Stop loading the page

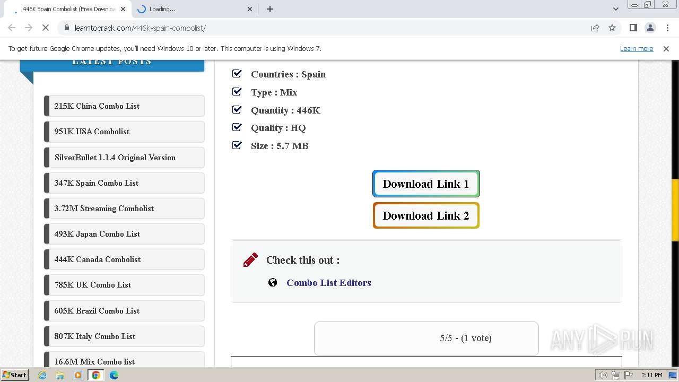pos(46,28)
